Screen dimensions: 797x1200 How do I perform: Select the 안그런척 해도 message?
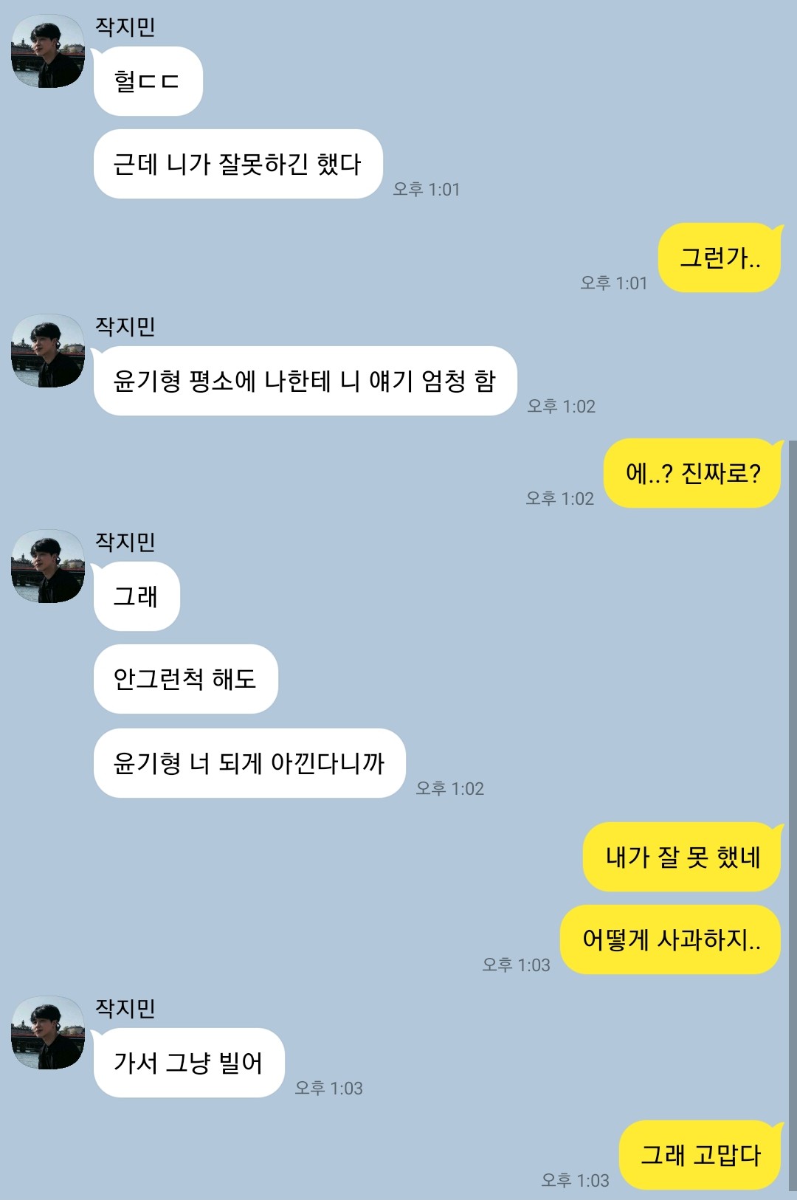[185, 679]
